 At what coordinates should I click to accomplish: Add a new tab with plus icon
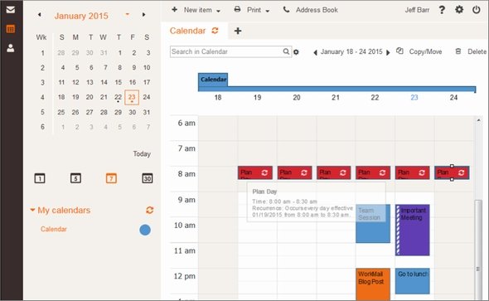(x=238, y=31)
